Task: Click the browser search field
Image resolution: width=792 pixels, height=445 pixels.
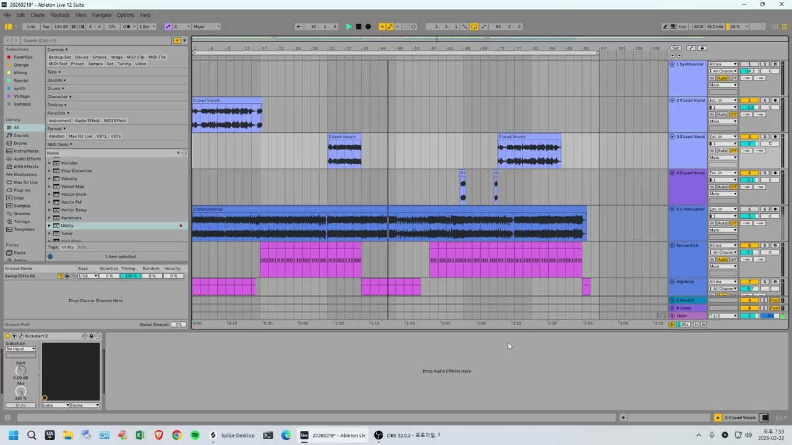Action: pyautogui.click(x=97, y=40)
